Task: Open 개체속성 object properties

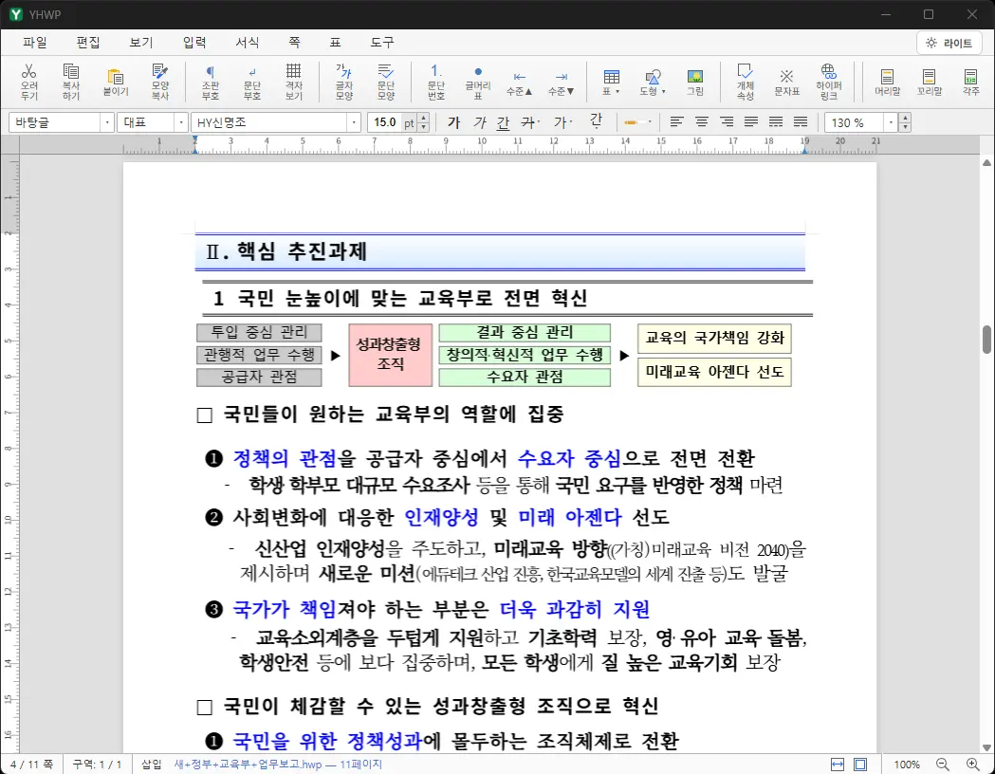Action: [x=745, y=82]
